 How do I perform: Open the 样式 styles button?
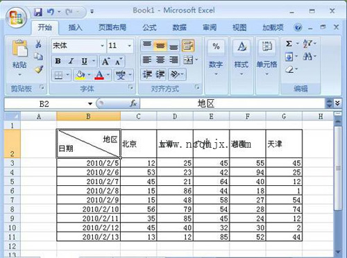tap(242, 58)
